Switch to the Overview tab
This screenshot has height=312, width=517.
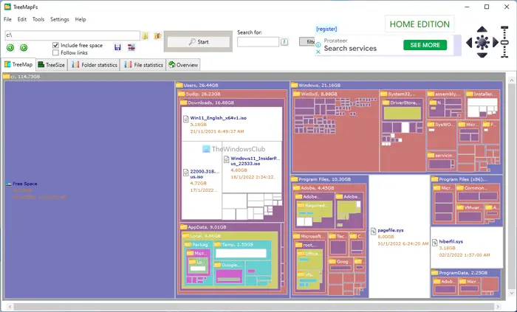(x=183, y=65)
